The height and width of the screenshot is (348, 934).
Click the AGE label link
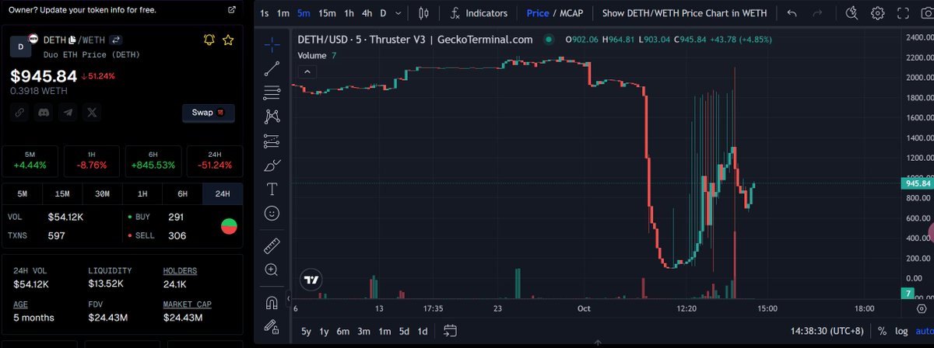click(x=21, y=304)
